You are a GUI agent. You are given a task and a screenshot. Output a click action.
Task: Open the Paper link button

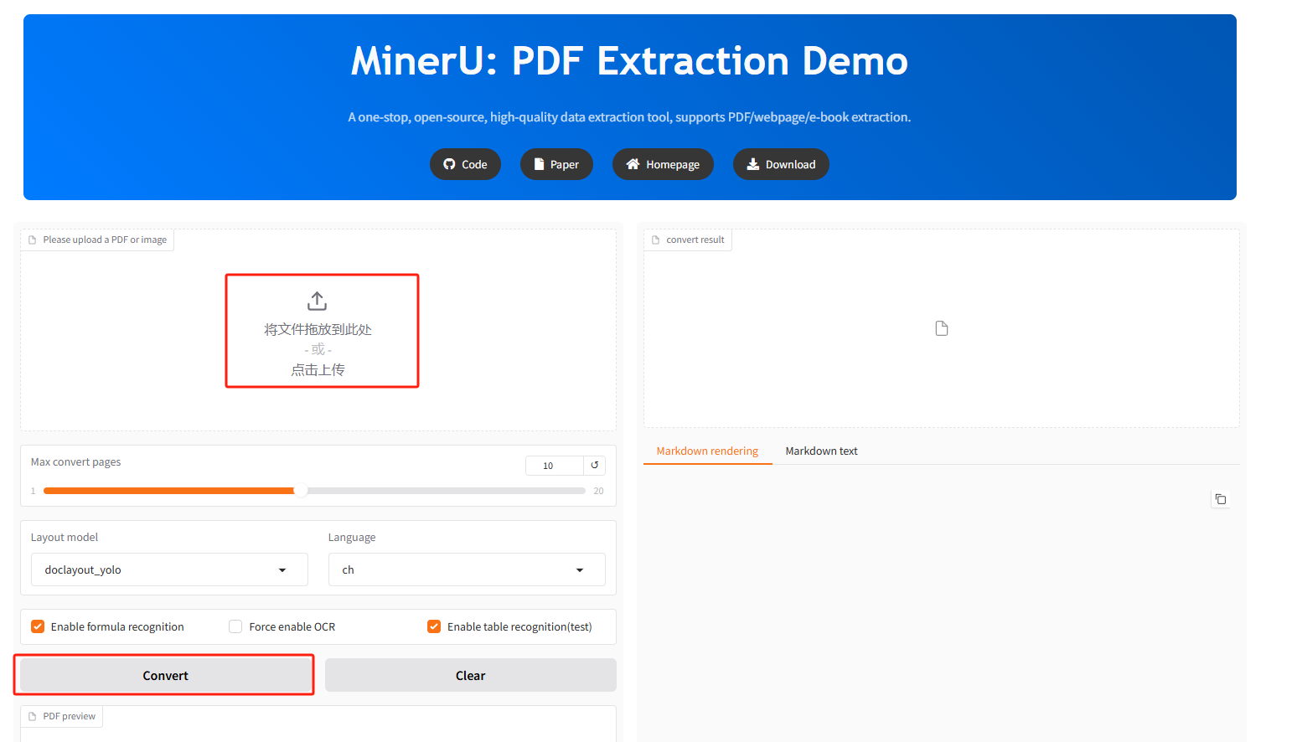click(x=556, y=164)
